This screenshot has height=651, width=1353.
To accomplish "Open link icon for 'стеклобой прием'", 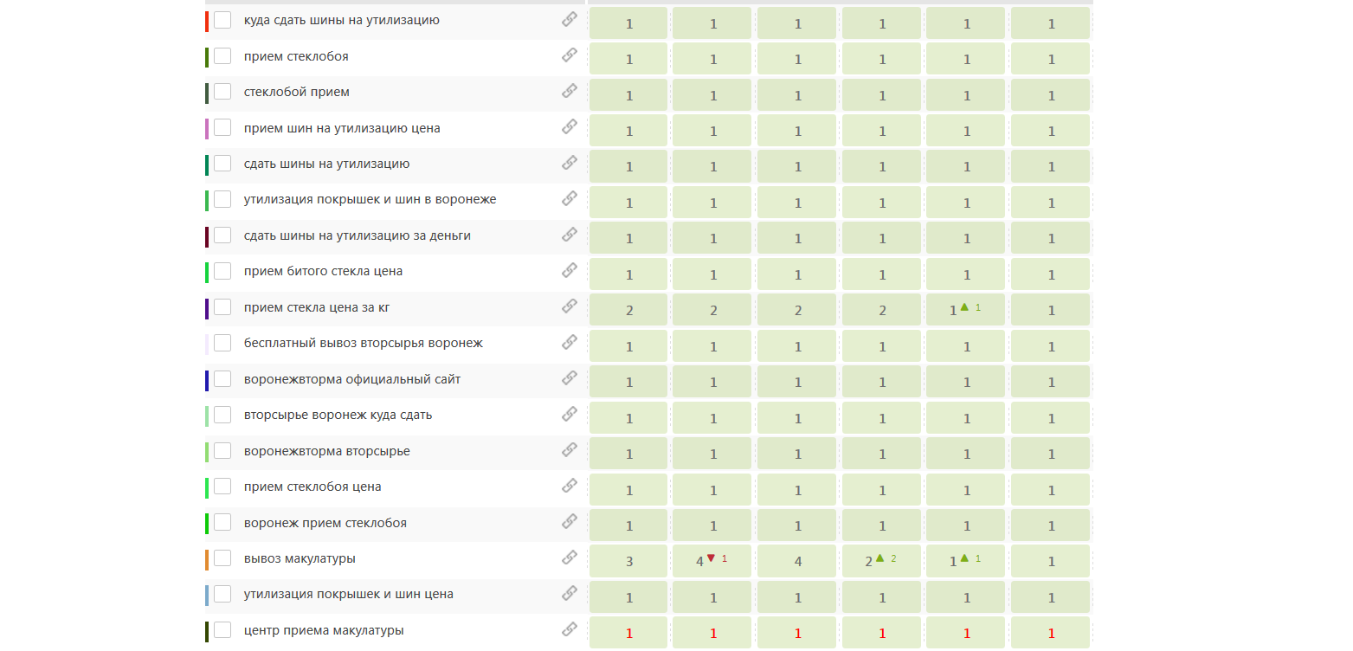I will tap(569, 91).
